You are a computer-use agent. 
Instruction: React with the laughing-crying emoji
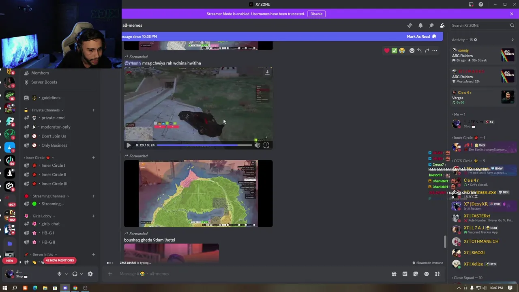(x=402, y=51)
